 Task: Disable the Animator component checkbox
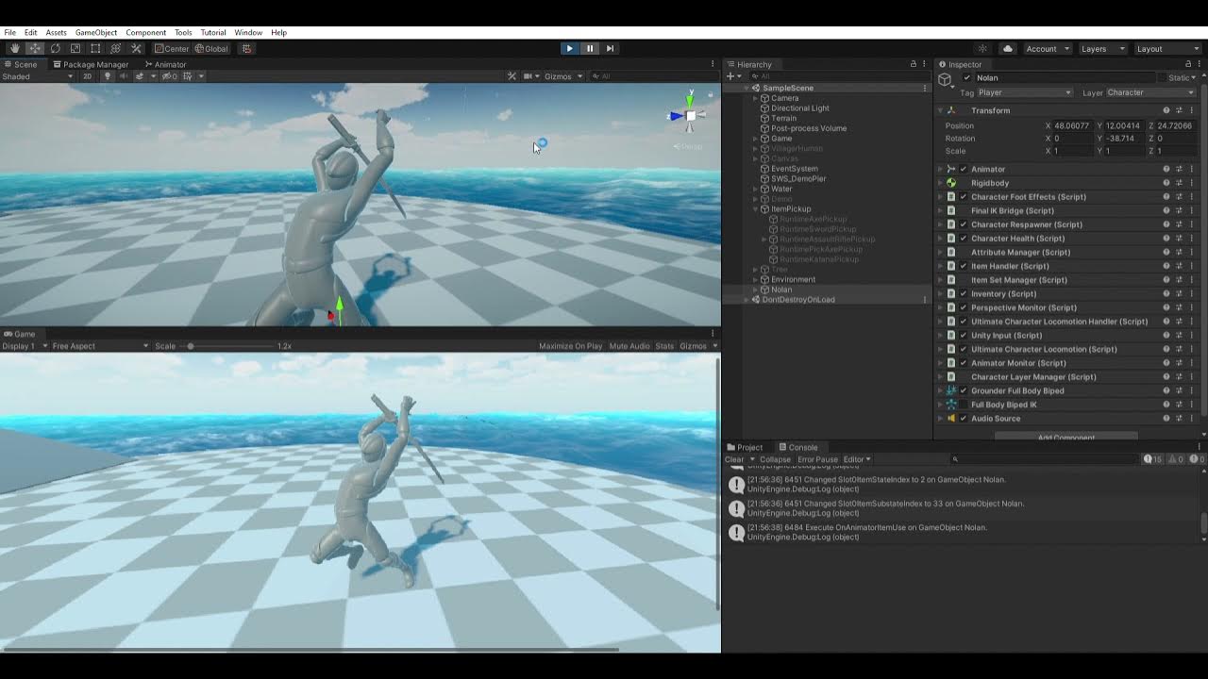[964, 170]
